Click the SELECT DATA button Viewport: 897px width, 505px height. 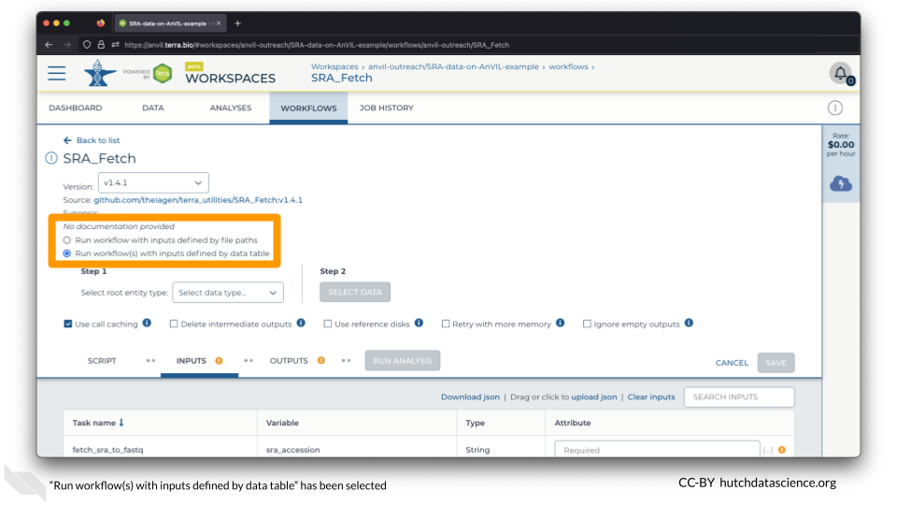point(355,292)
